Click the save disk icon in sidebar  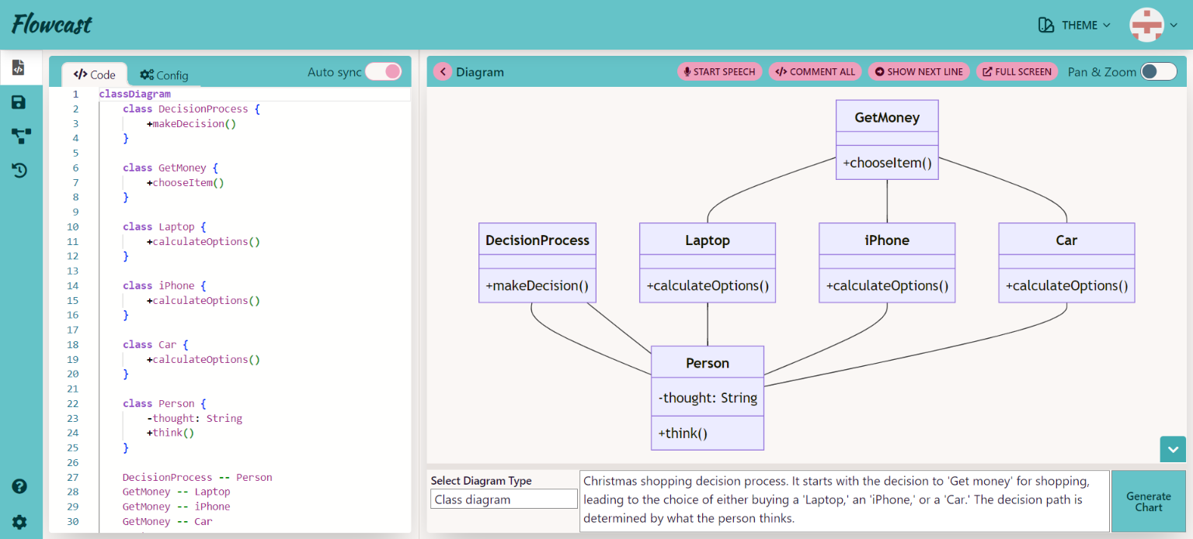point(19,102)
